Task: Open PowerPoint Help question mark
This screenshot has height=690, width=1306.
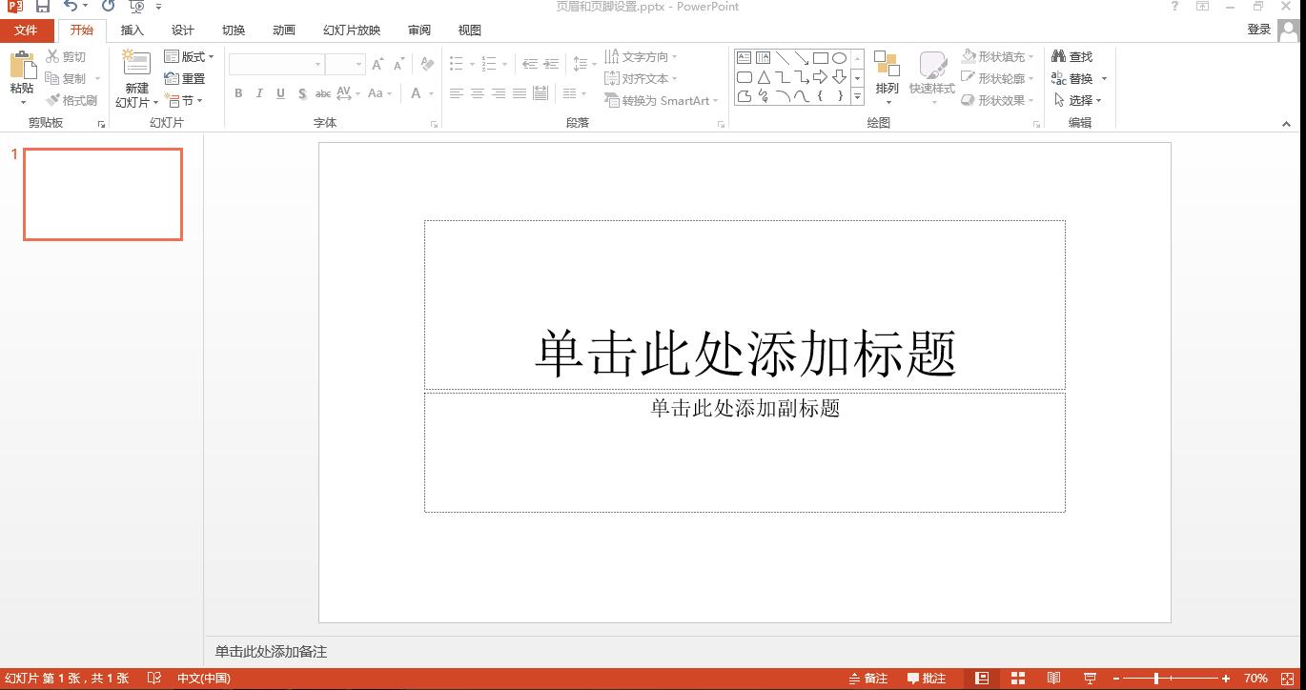Action: (x=1174, y=6)
